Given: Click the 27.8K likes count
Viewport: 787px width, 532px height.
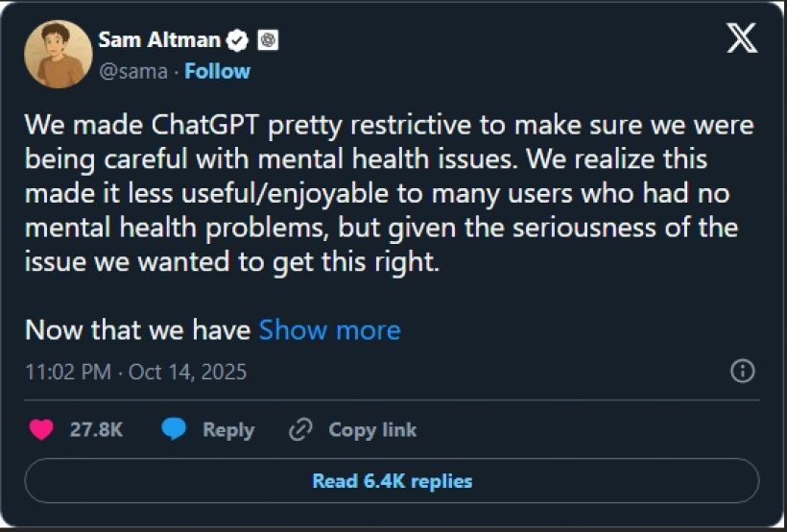Looking at the screenshot, I should tap(96, 429).
